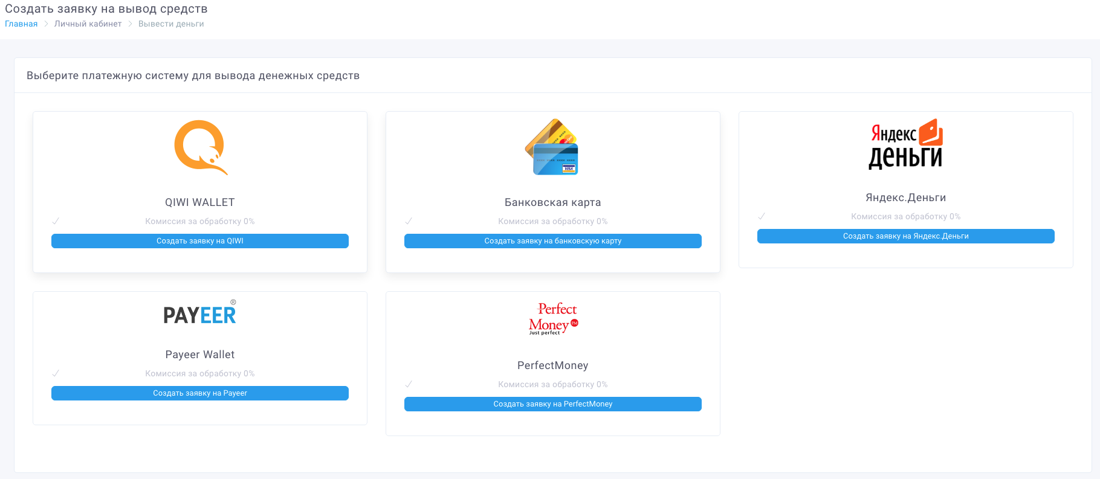Open Личный кабинет breadcrumb
Screen dimensions: 1100x479
pyautogui.click(x=88, y=24)
